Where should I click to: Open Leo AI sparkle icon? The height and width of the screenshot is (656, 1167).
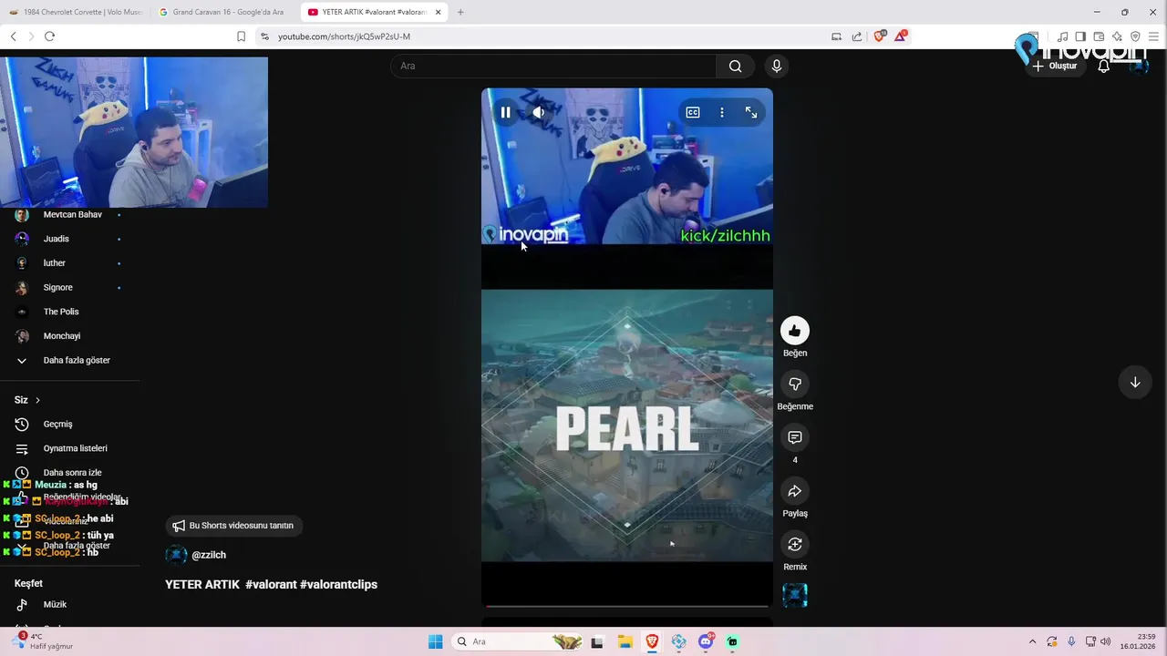pyautogui.click(x=1117, y=36)
